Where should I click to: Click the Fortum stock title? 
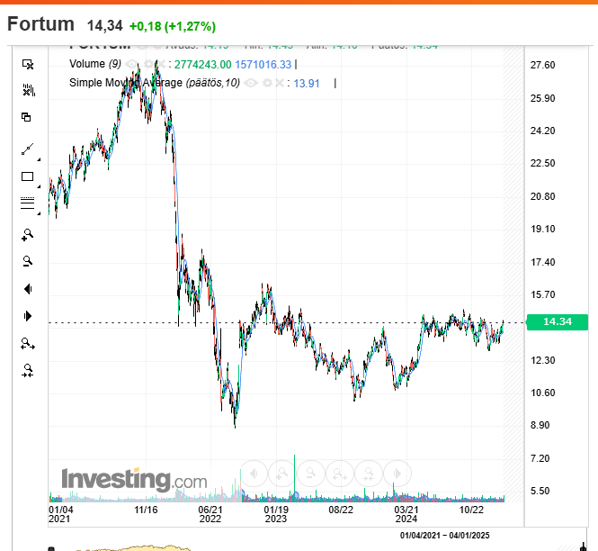click(40, 24)
